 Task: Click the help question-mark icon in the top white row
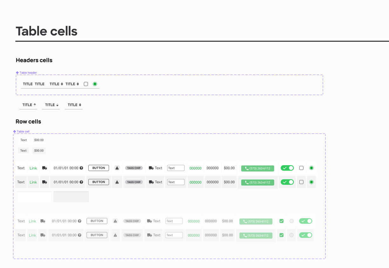coord(81,168)
